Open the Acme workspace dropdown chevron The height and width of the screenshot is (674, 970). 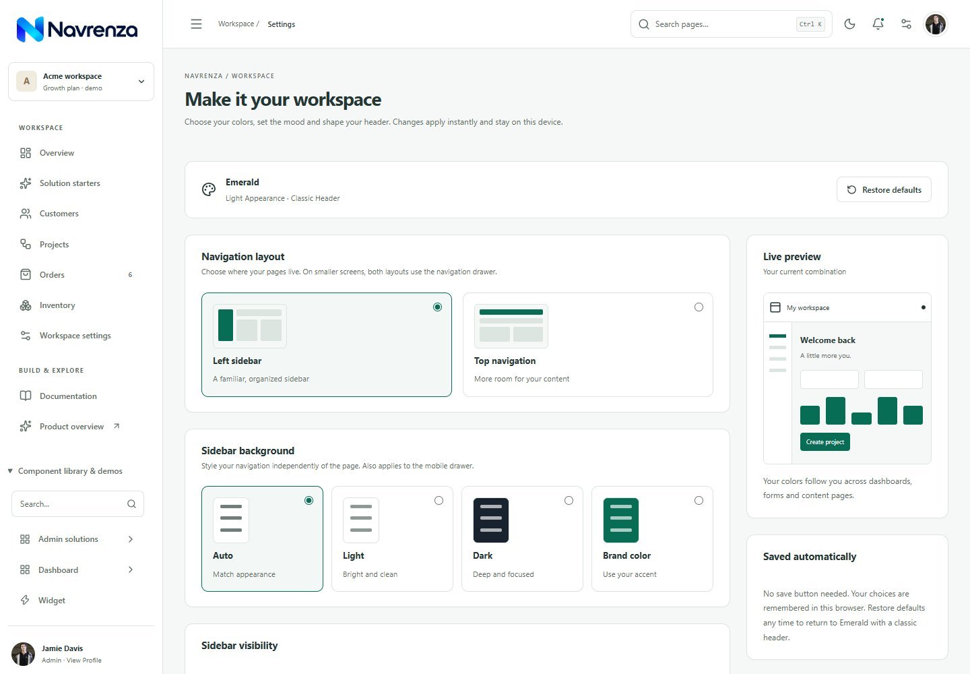(141, 82)
